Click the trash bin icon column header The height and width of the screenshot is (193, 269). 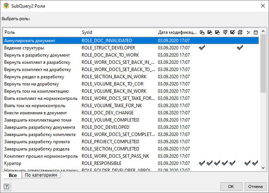point(255,32)
